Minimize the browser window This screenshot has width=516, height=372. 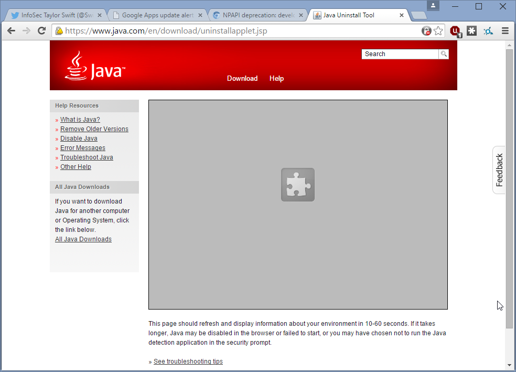(456, 6)
